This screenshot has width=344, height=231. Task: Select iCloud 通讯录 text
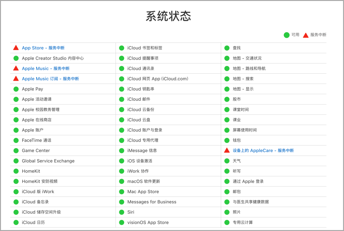[141, 69]
